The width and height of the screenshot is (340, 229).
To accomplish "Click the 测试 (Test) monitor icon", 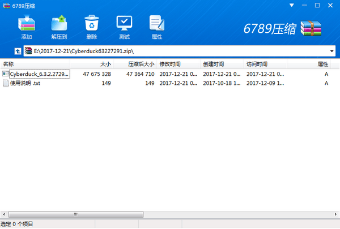I will tap(124, 23).
